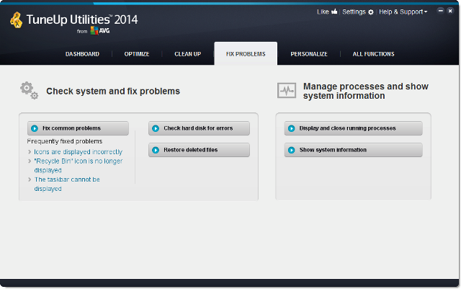Click the Settings gear icon
The image size is (461, 289).
[371, 12]
